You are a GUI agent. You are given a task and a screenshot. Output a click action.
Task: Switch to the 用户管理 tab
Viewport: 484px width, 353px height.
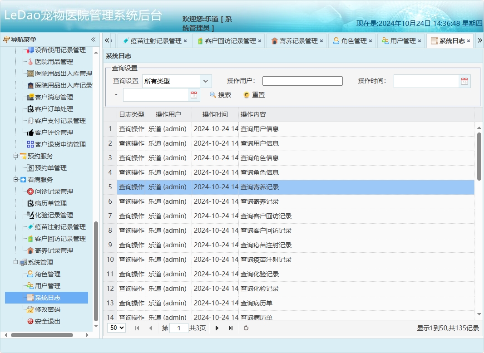[x=404, y=40]
